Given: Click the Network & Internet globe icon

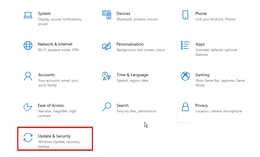Looking at the screenshot, I should (28, 46).
